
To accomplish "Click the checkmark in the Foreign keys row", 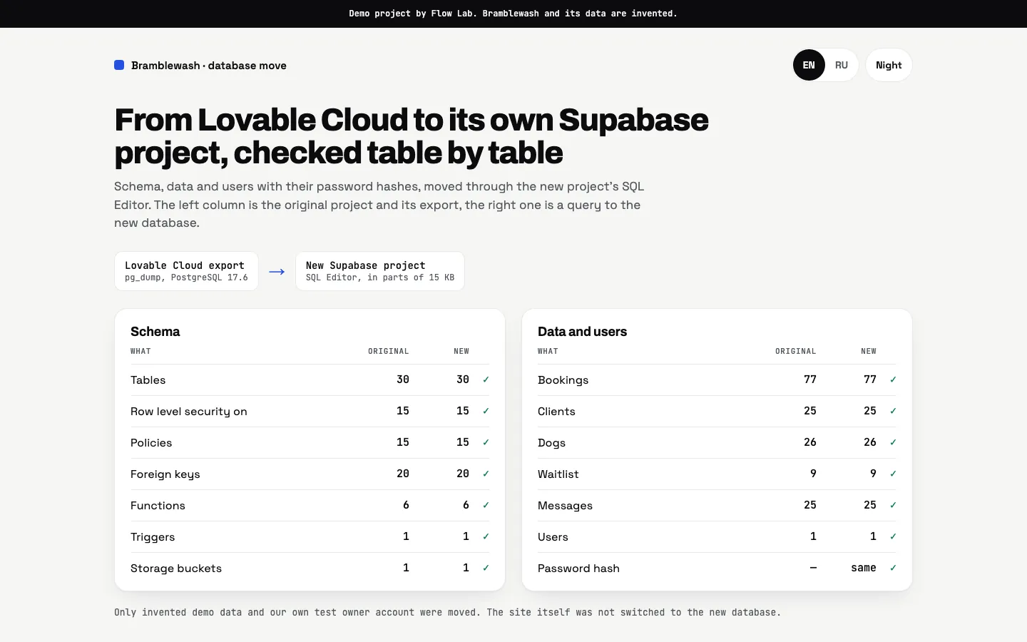I will pyautogui.click(x=486, y=474).
